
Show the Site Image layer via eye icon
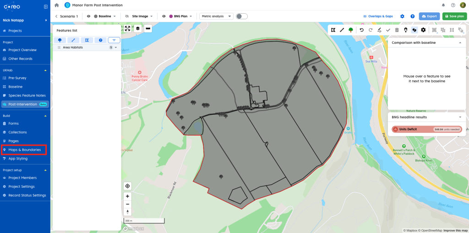(x=127, y=16)
